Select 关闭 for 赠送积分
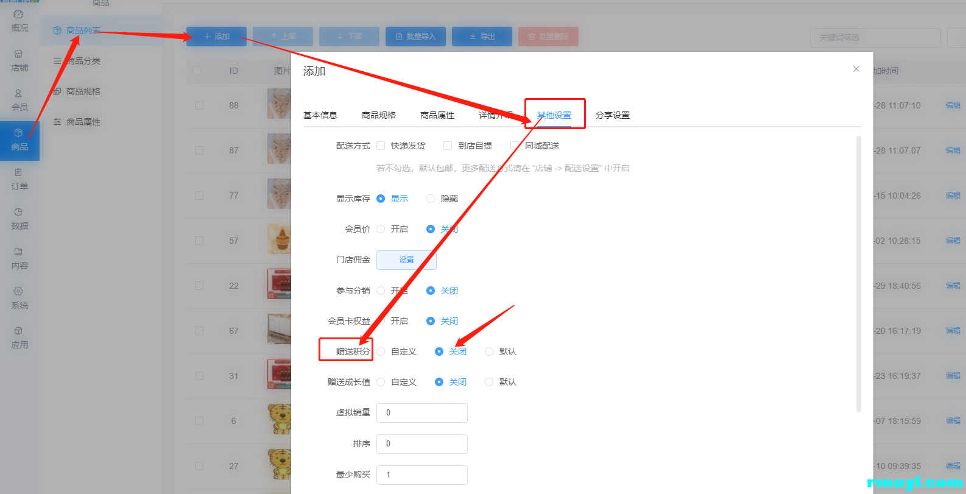 tap(439, 351)
